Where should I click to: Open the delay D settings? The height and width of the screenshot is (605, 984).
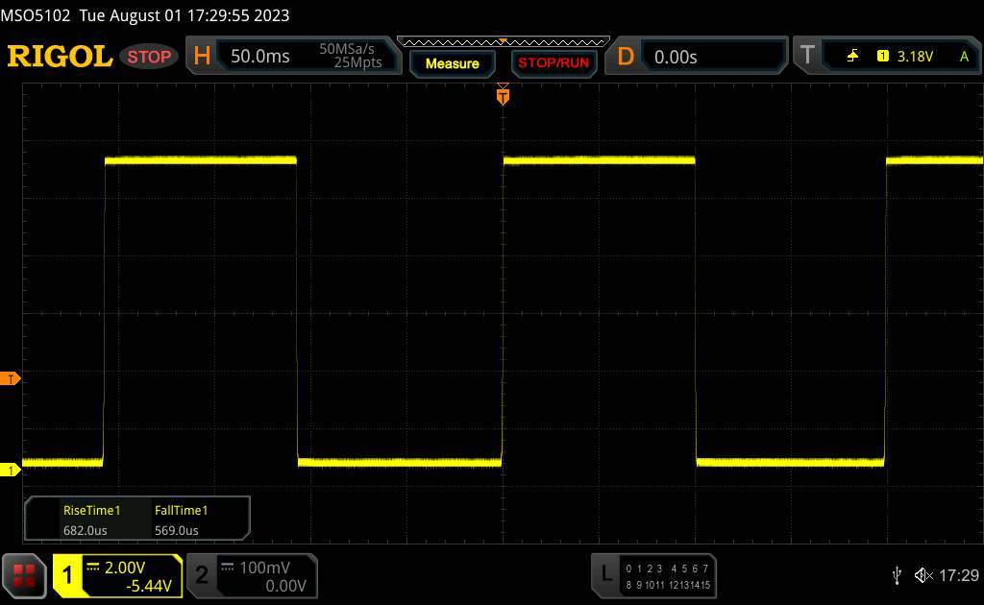coord(626,57)
